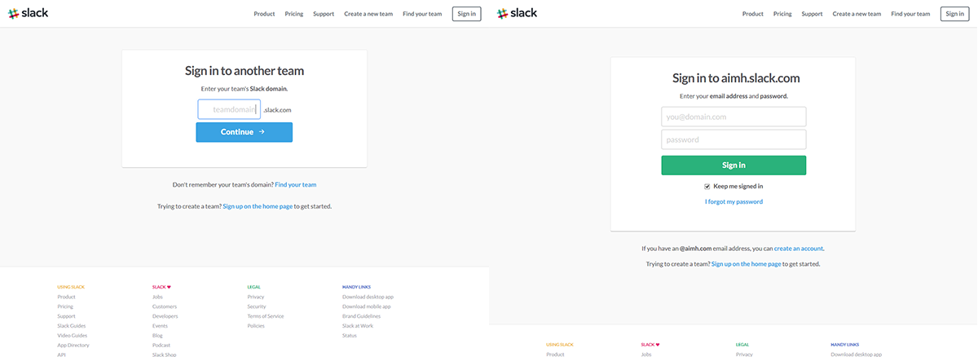Focus the teamdomain input field
Image resolution: width=978 pixels, height=357 pixels.
(x=229, y=109)
